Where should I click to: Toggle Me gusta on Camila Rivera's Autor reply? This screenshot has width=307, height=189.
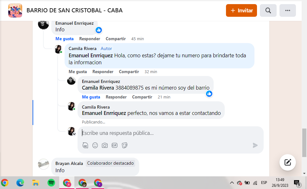(78, 72)
